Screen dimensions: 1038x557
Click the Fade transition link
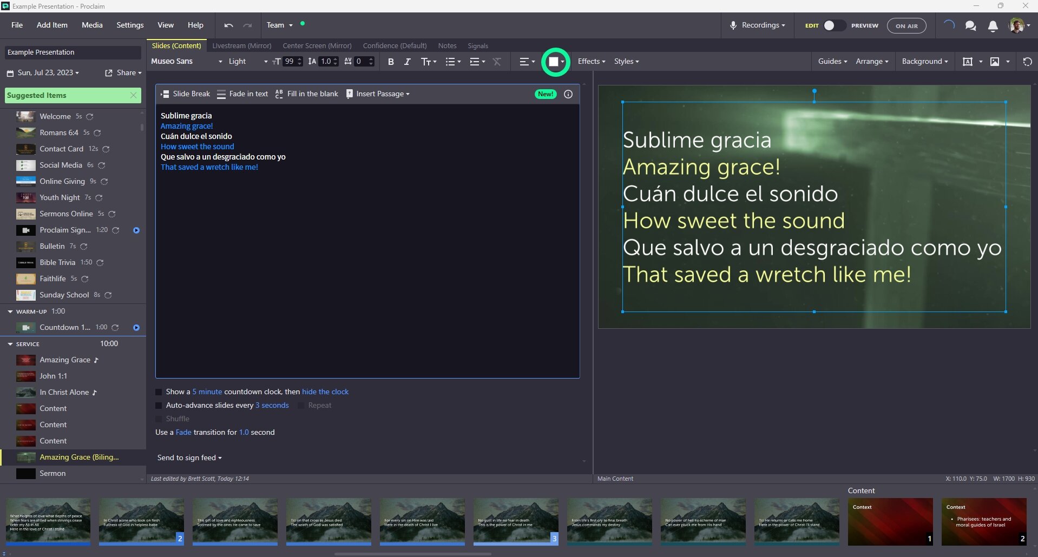tap(183, 433)
